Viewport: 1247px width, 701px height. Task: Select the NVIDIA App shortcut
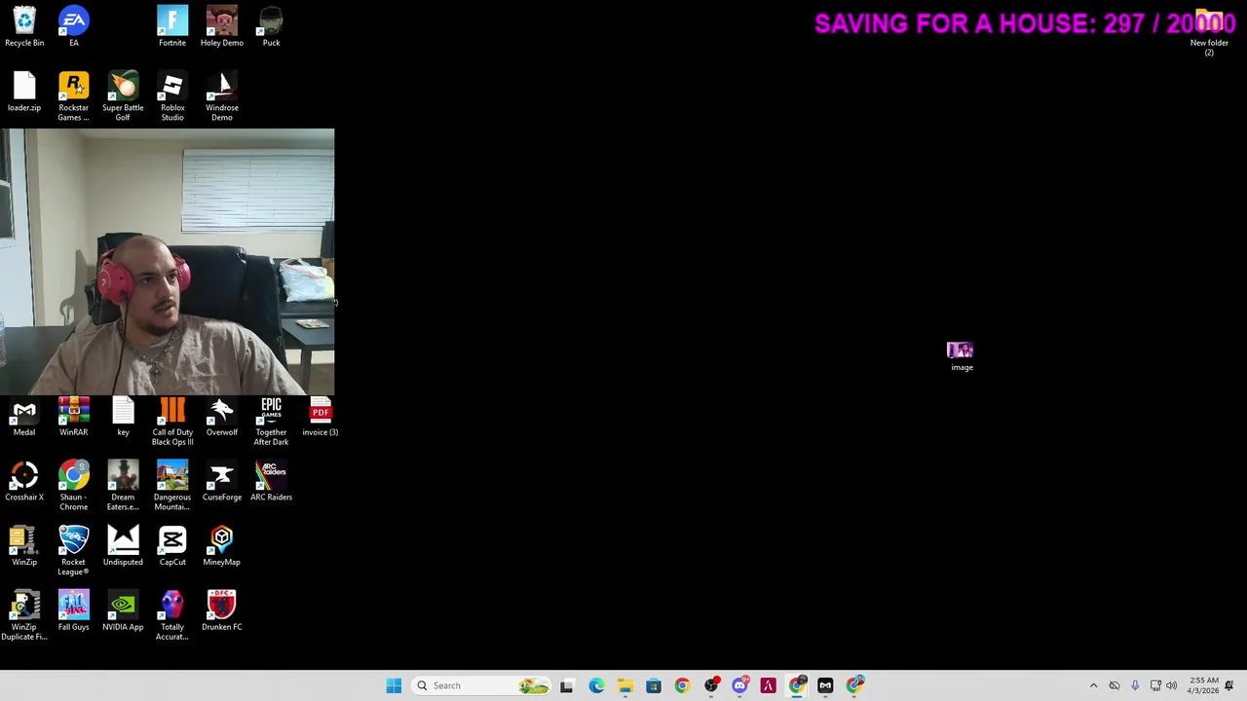pyautogui.click(x=123, y=611)
